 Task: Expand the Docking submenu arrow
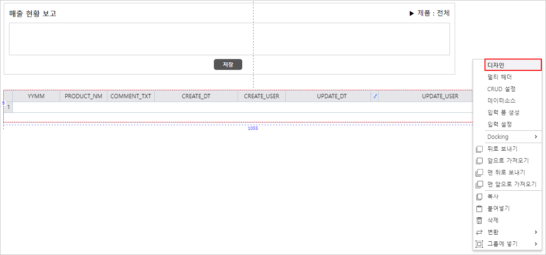[536, 137]
